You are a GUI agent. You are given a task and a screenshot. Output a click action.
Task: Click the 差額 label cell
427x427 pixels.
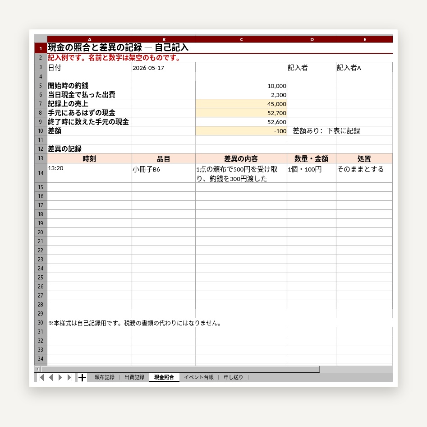pyautogui.click(x=89, y=130)
